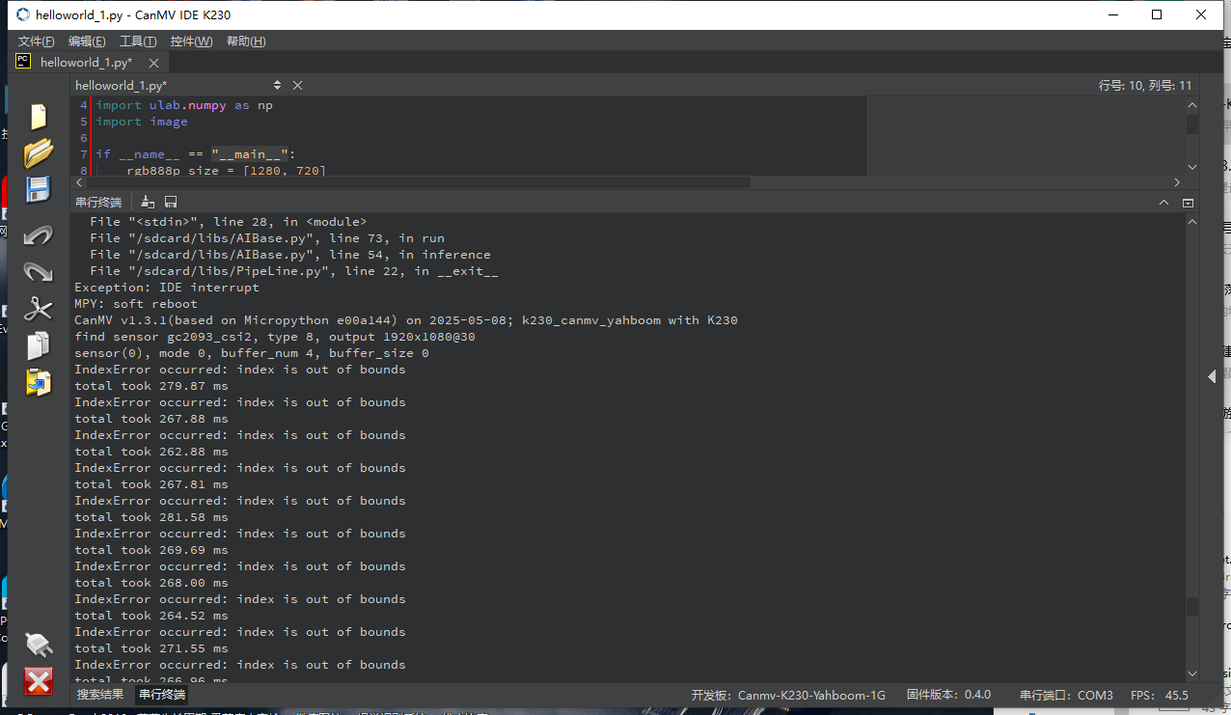Click the editor horizontal scrollbar thumb
This screenshot has height=715, width=1231.
[x=421, y=181]
